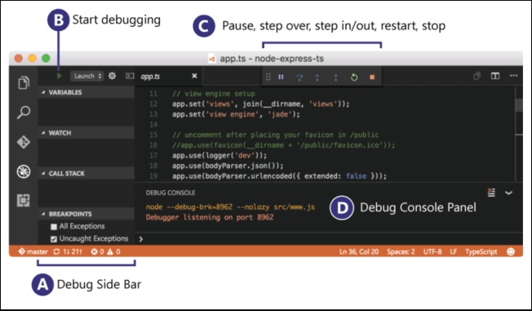Stop the debug session

(x=372, y=77)
